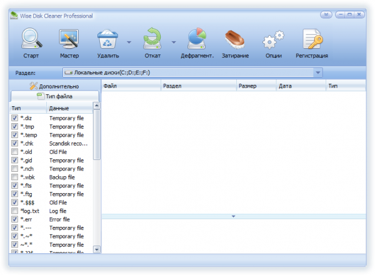This screenshot has height=275, width=375.
Task: Open Опции gear settings
Action: [273, 39]
